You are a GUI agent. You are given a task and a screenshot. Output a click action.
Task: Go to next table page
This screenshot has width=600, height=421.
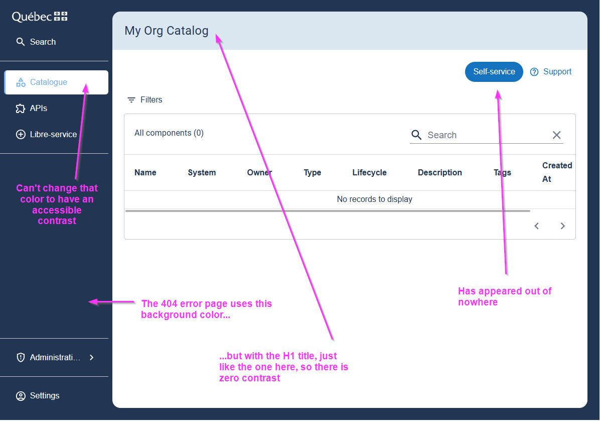(563, 226)
